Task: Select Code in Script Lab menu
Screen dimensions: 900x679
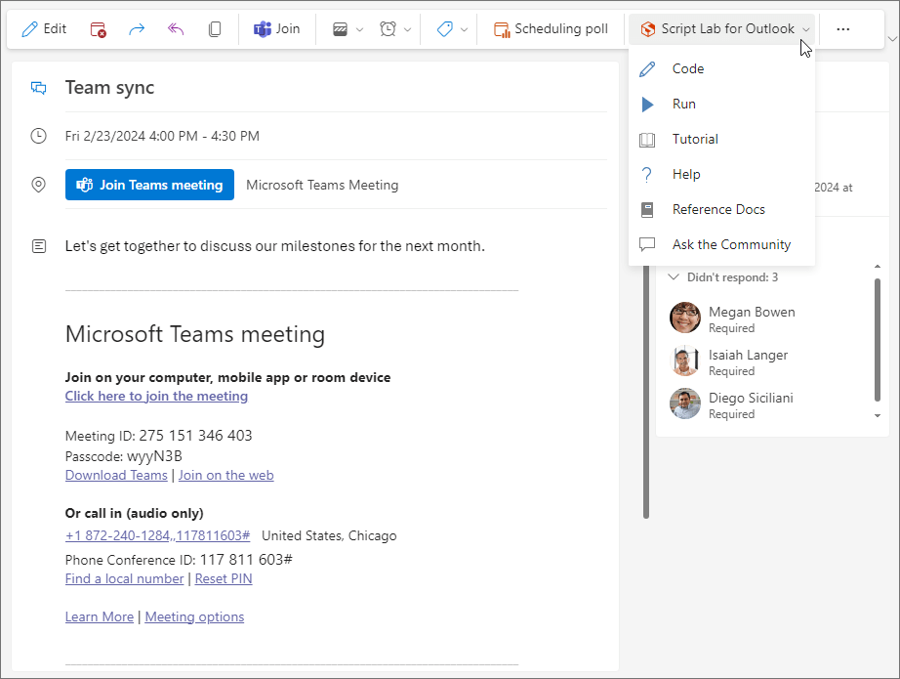Action: 721,68
